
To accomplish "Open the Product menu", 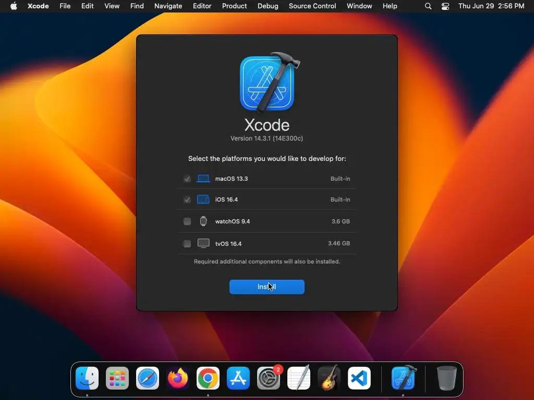I will pyautogui.click(x=234, y=6).
